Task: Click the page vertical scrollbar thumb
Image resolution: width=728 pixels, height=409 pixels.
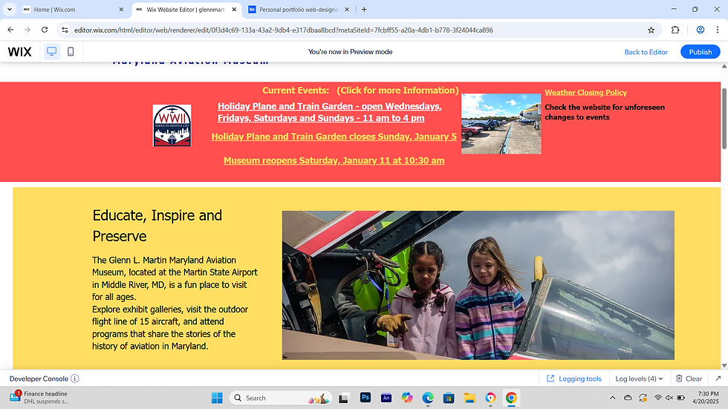Action: tap(724, 118)
